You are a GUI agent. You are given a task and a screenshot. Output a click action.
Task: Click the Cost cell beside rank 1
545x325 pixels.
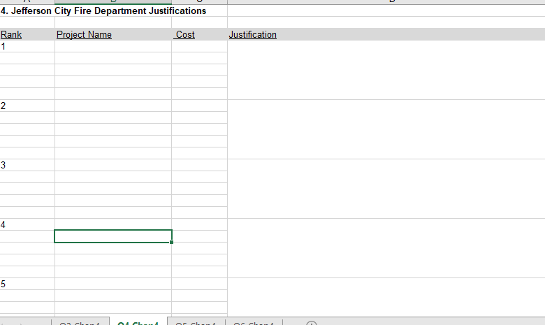pyautogui.click(x=200, y=46)
